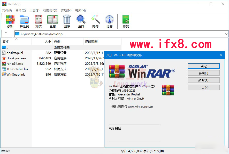Click the 系统文件夹 type cell
The width and height of the screenshot is (229, 154).
point(62,47)
